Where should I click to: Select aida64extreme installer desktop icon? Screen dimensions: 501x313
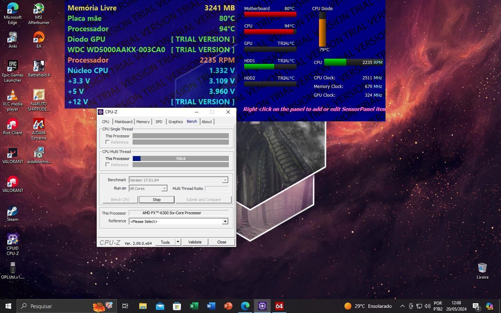pos(39,155)
